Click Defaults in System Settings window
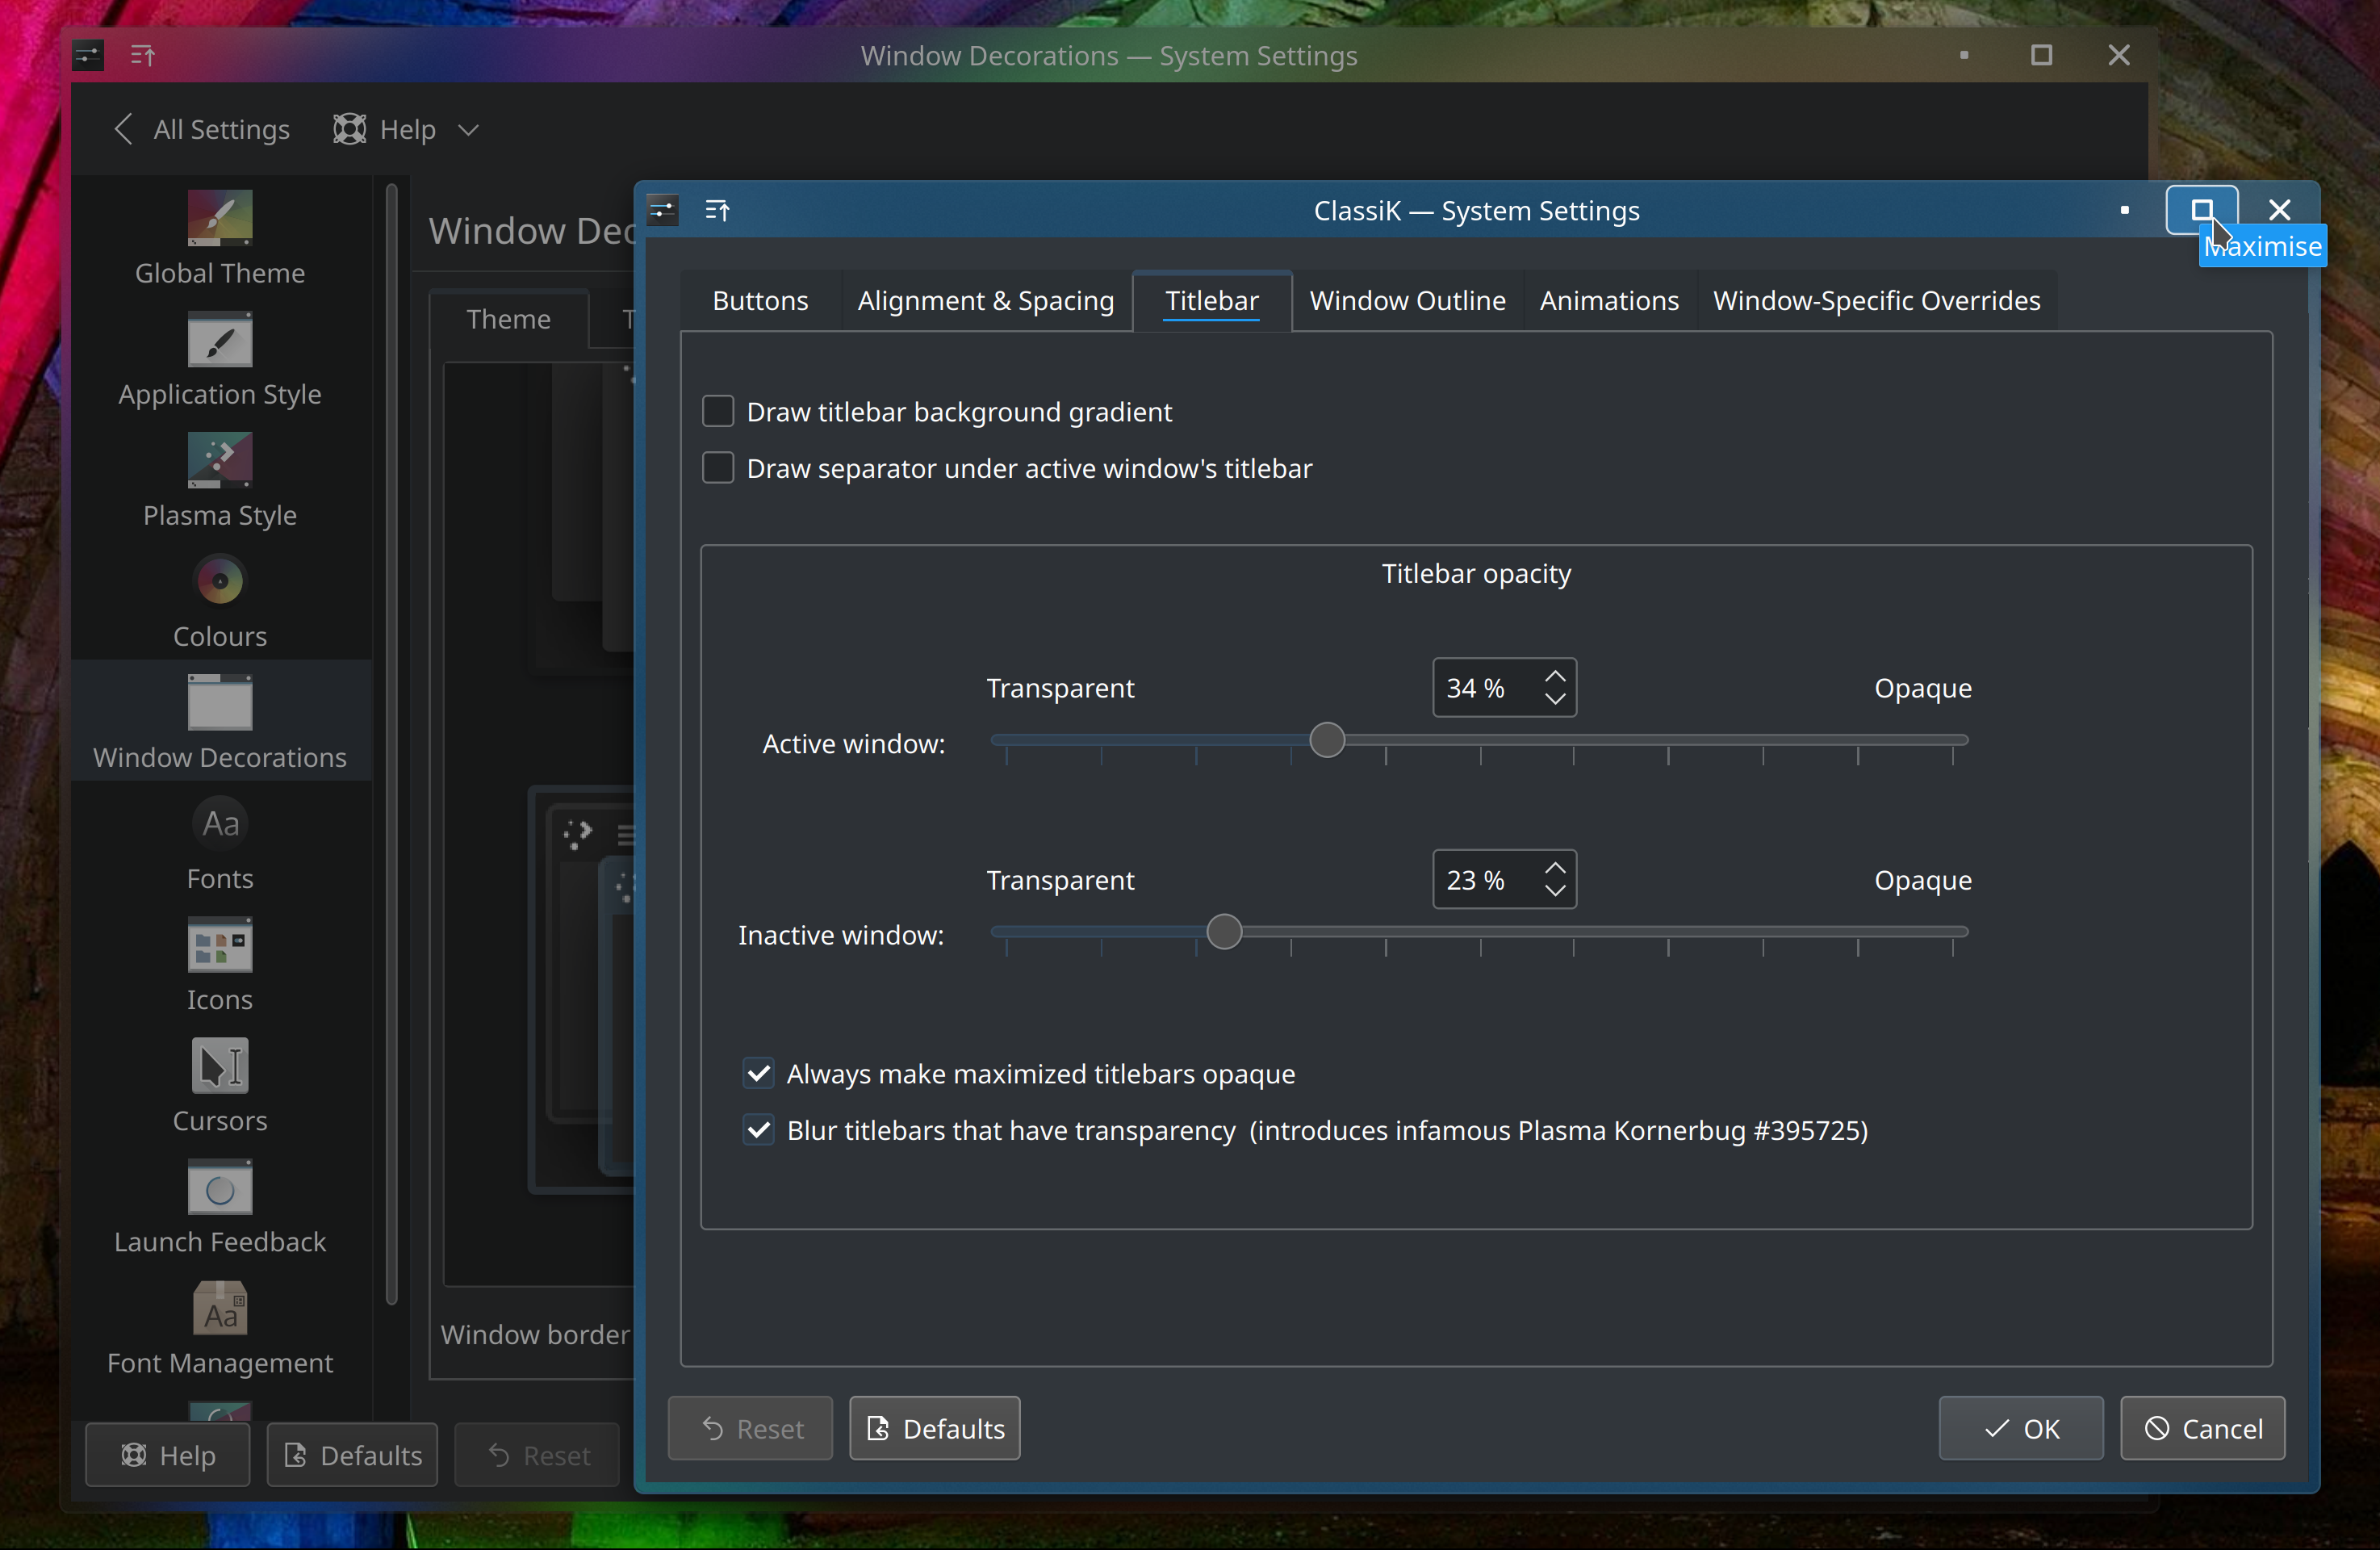 click(x=352, y=1455)
